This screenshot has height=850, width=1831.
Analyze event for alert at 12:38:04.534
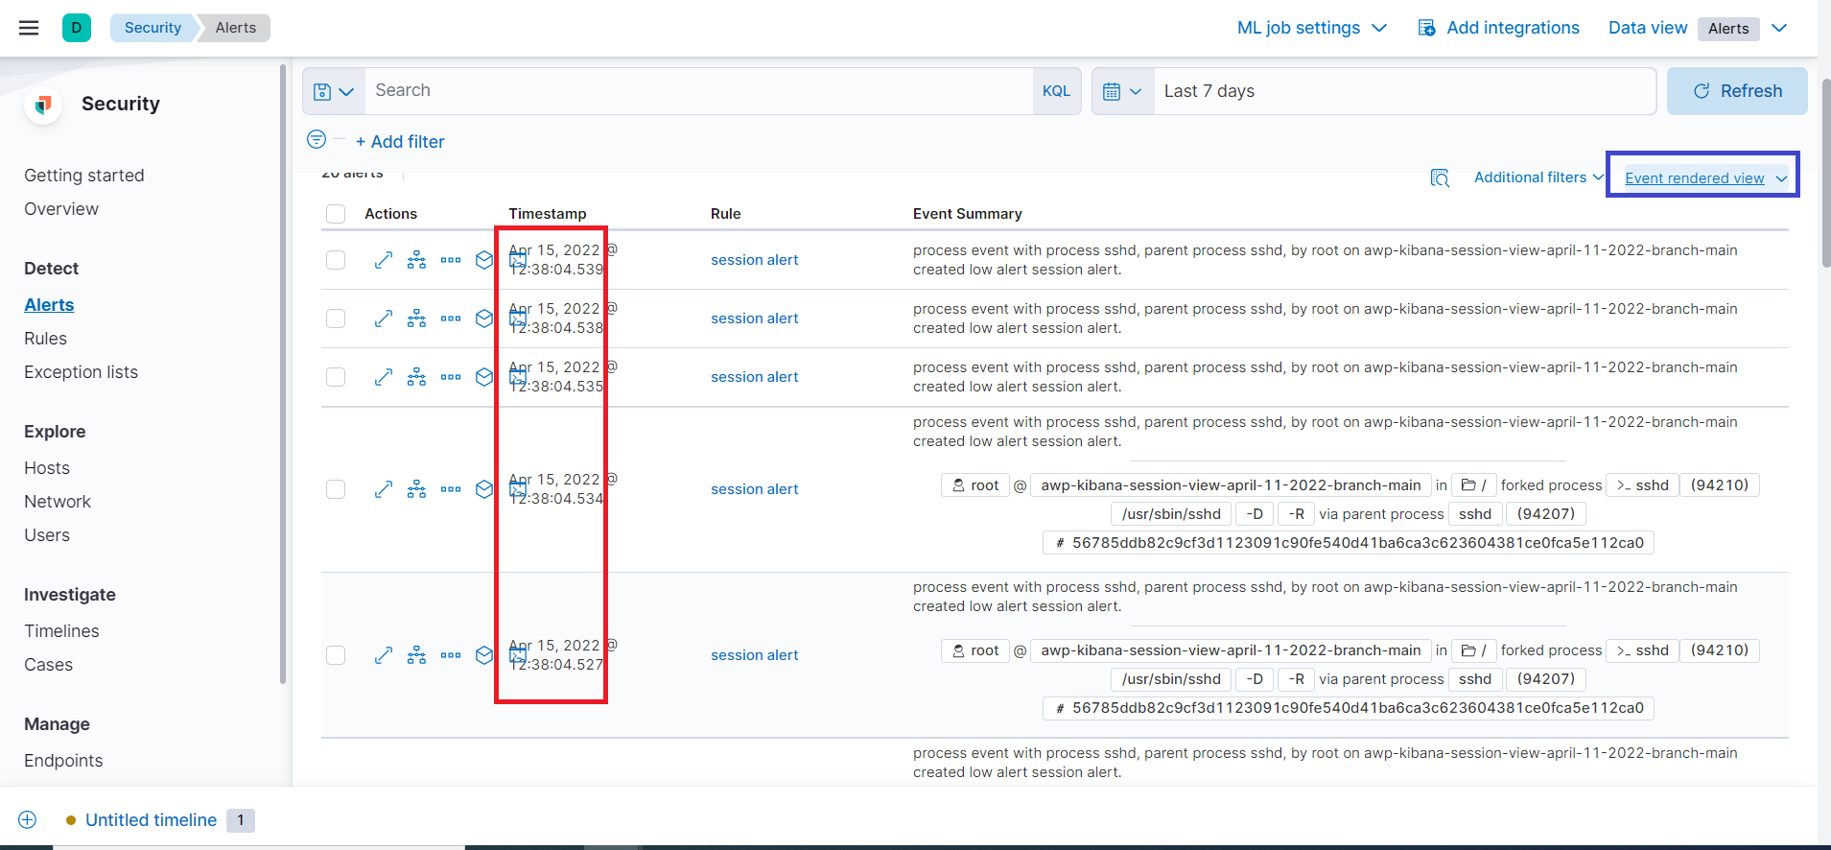pyautogui.click(x=416, y=489)
